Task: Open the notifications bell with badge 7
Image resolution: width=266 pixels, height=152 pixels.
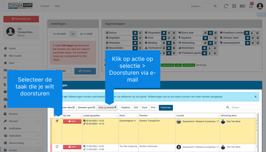Action: tap(251, 6)
